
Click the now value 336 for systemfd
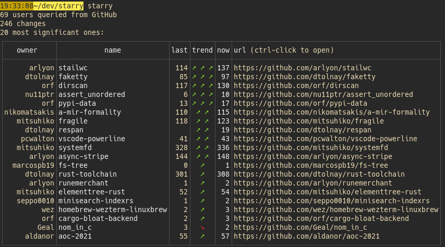coord(223,148)
